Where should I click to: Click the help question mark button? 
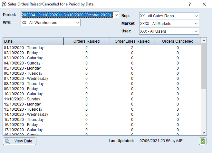[x=190, y=4]
